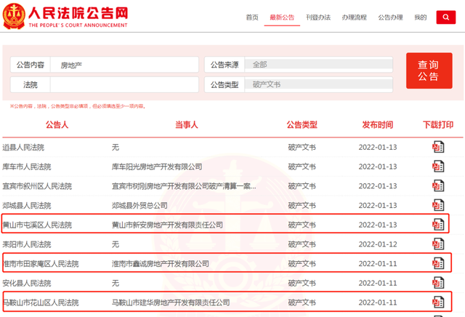Download PDF for 马鞍山市花山区人民法院 row
Screen dimensions: 465x317
coord(438,302)
